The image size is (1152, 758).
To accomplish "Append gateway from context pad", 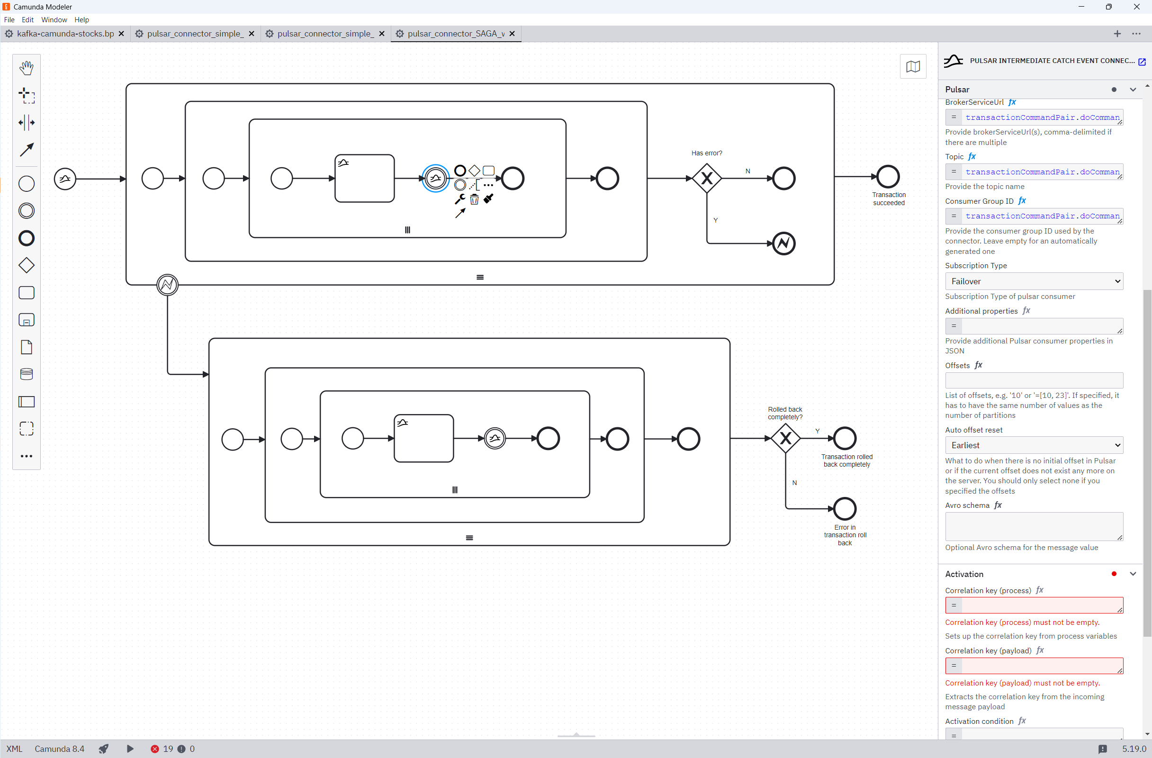I will tap(474, 171).
